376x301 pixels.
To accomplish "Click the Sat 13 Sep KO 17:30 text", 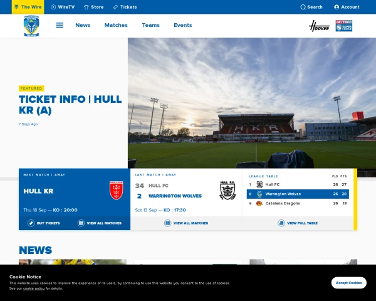I will [x=160, y=210].
